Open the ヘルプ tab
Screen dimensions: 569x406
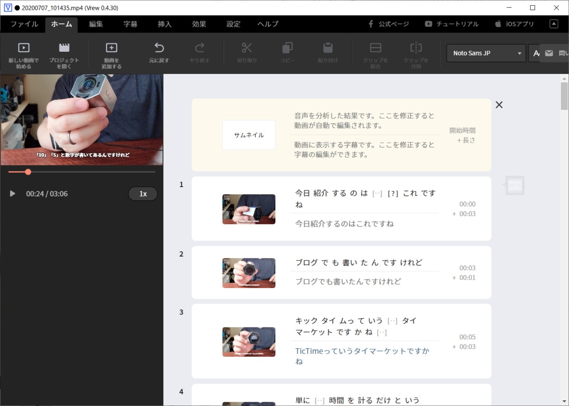(268, 24)
